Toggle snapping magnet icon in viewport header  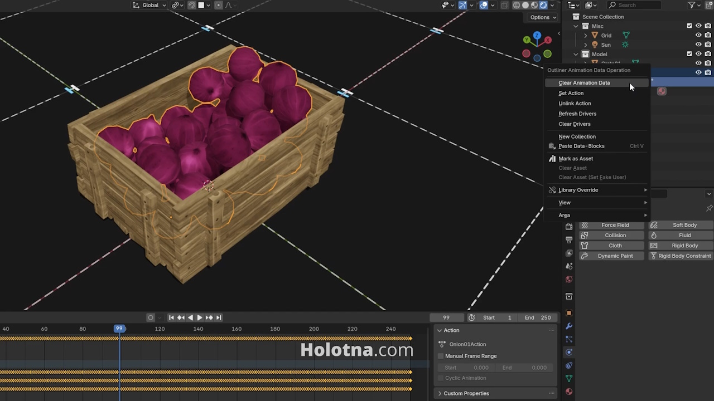pos(192,5)
